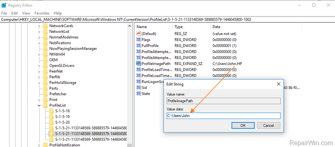Expand the ProfileNotification key
The height and width of the screenshot is (147, 335).
[x=39, y=145]
